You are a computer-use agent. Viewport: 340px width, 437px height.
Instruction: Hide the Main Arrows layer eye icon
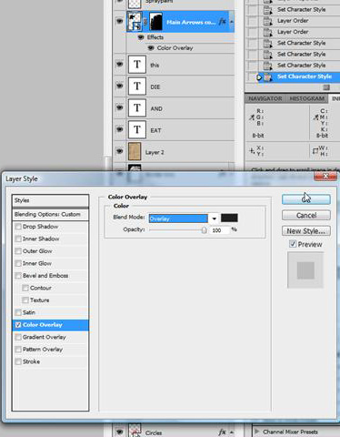tap(119, 21)
